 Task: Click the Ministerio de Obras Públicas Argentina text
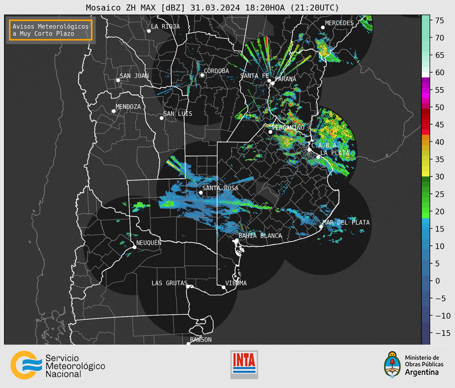tap(424, 365)
